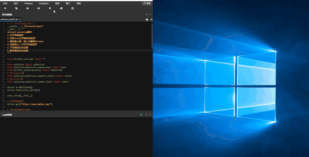Close the script editor panel
Image resolution: width=309 pixels, height=157 pixels.
[150, 14]
